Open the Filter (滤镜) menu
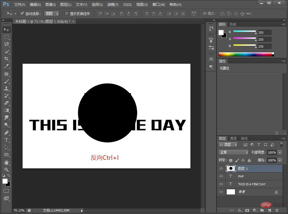 pyautogui.click(x=113, y=4)
